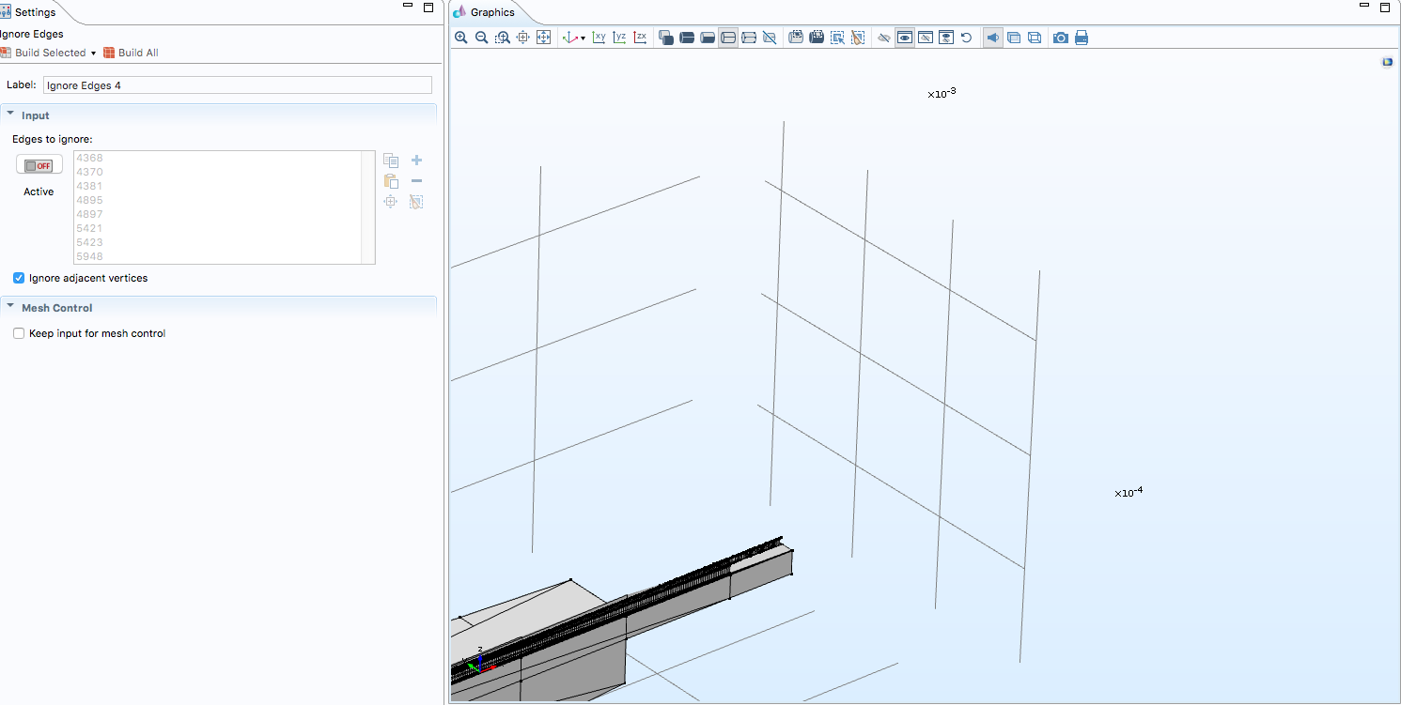
Task: Reset hiding with the circular arrow icon
Action: click(966, 38)
